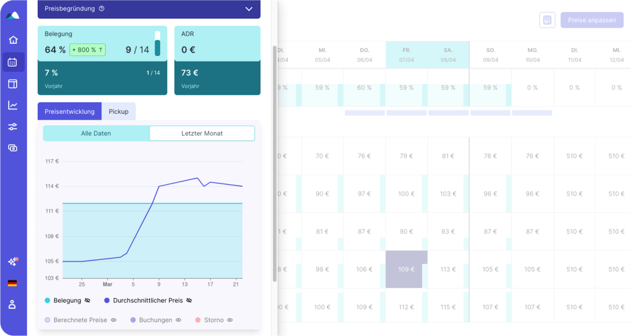Image resolution: width=631 pixels, height=336 pixels.
Task: Click the Storno legend pink dot
Action: (x=198, y=320)
